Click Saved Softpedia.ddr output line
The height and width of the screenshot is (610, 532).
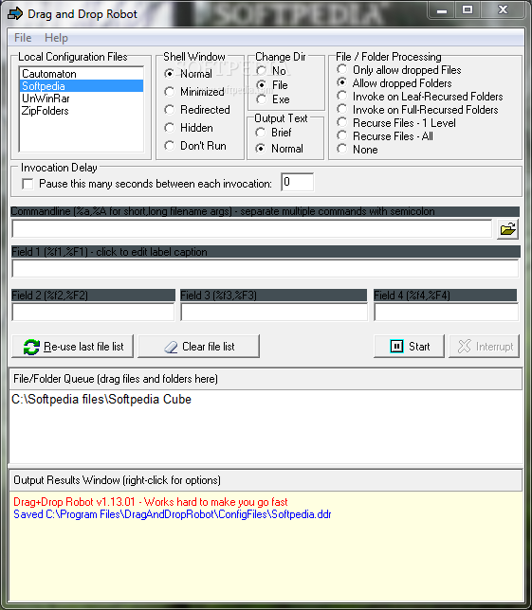(x=173, y=514)
